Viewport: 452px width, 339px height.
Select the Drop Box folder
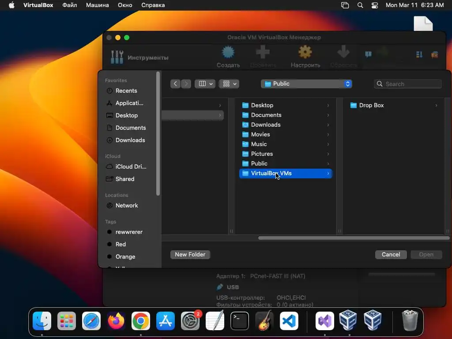point(394,105)
